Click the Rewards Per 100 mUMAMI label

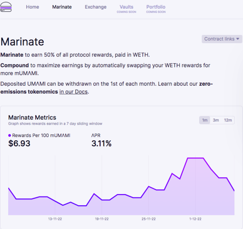click(x=41, y=135)
